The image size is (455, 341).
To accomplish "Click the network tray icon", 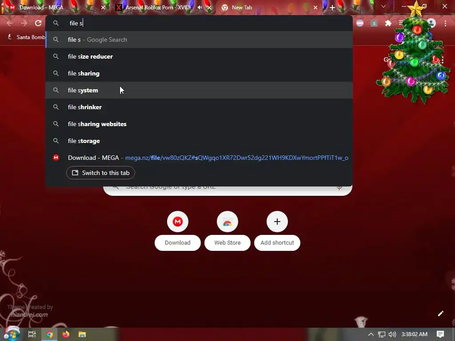I will [x=382, y=334].
